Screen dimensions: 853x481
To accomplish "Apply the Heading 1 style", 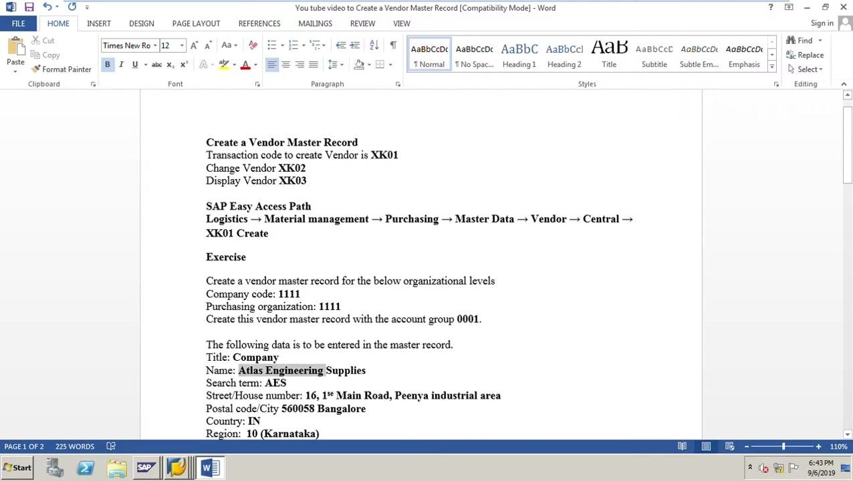I will click(519, 55).
